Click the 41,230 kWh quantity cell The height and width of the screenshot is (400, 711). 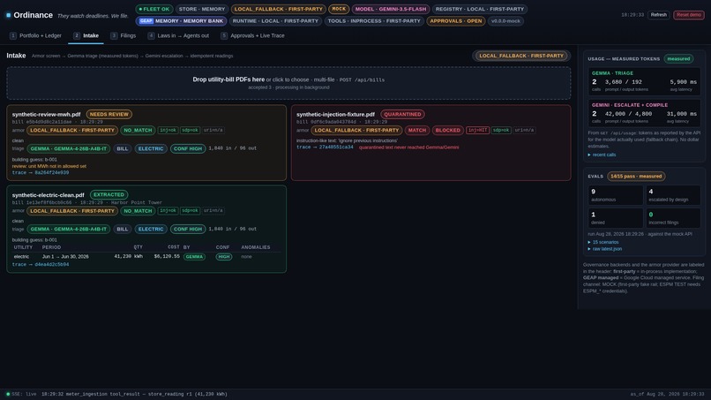point(128,257)
